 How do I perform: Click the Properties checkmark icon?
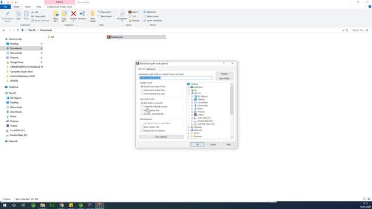tap(122, 14)
